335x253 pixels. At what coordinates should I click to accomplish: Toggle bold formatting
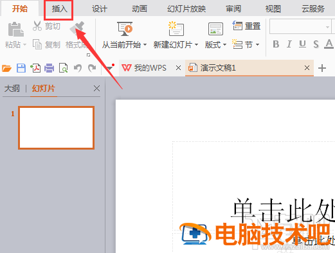(276, 44)
